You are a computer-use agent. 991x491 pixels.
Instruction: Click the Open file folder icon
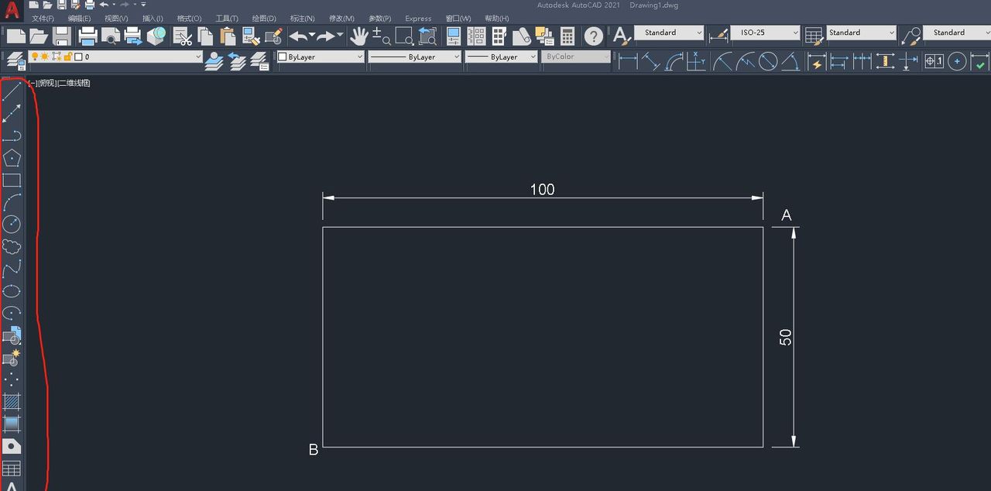[39, 36]
